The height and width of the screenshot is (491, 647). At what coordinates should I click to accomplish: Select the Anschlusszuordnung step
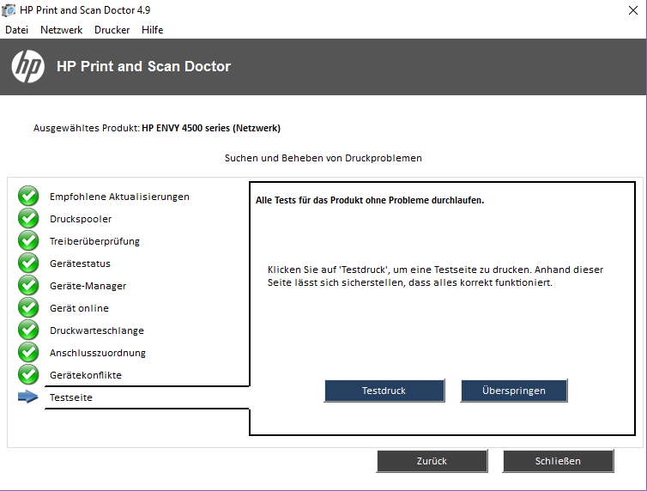97,353
